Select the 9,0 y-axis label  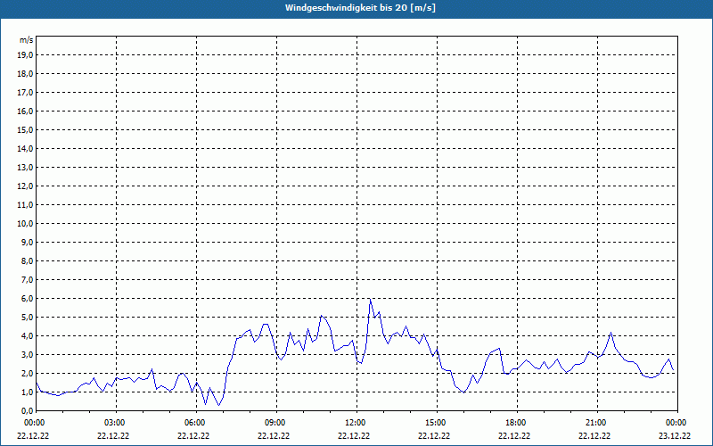tap(27, 242)
